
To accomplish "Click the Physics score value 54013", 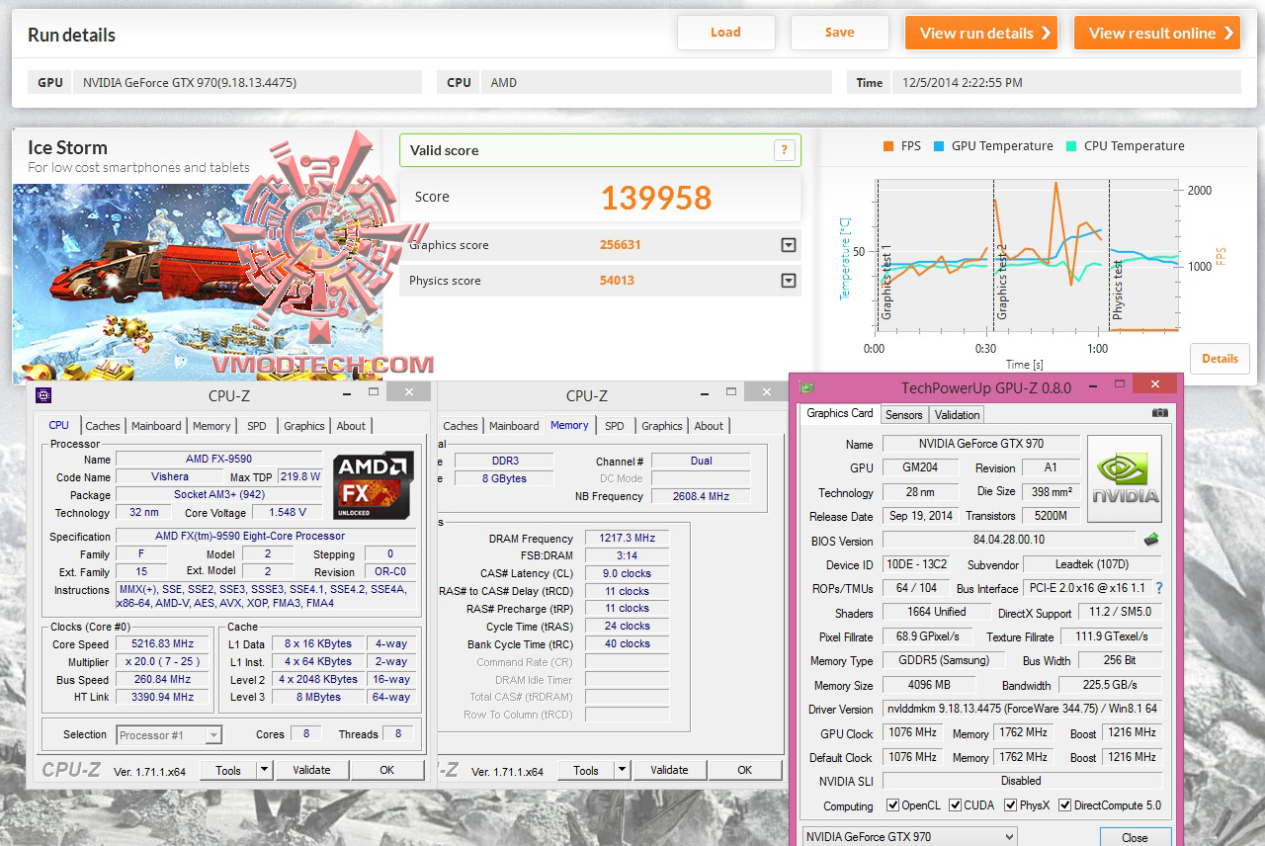I will click(617, 281).
